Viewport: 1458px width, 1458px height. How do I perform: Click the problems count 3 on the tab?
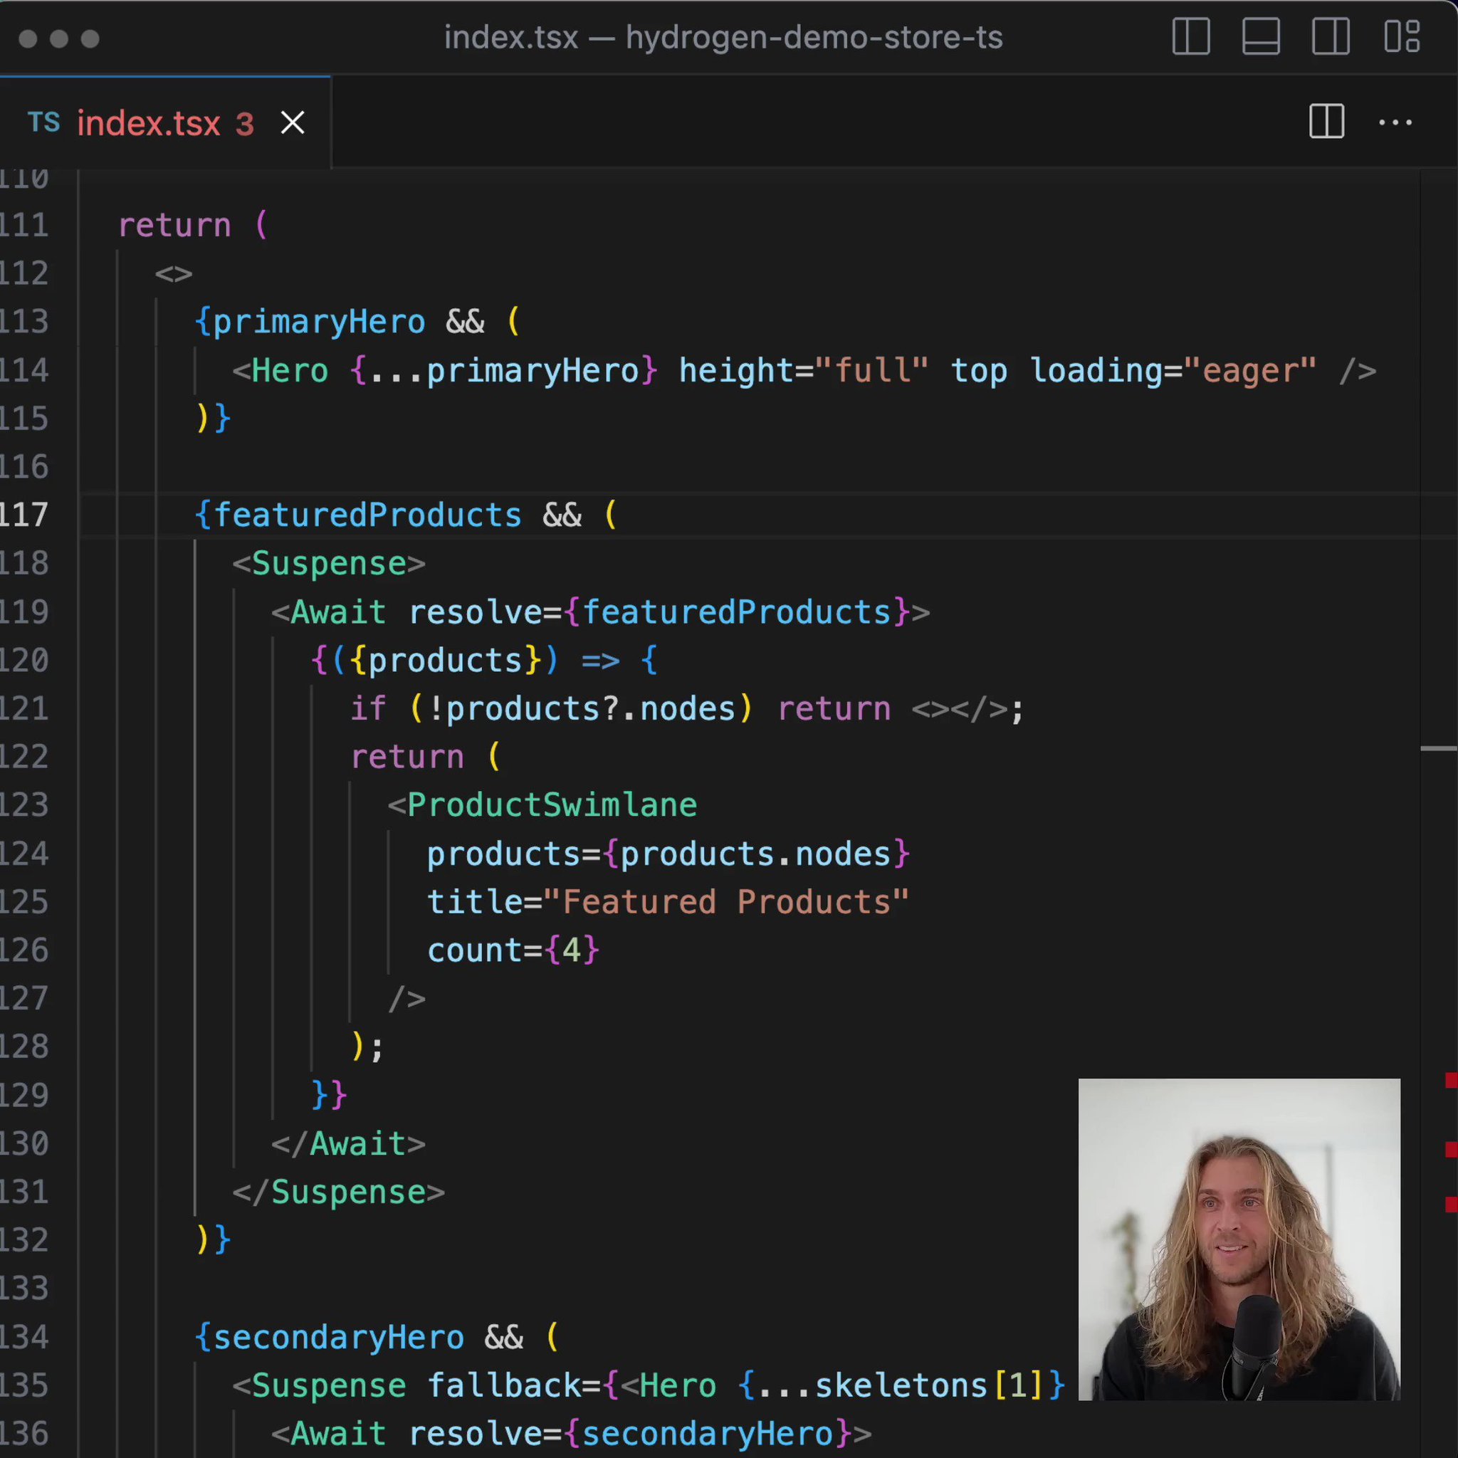[243, 123]
